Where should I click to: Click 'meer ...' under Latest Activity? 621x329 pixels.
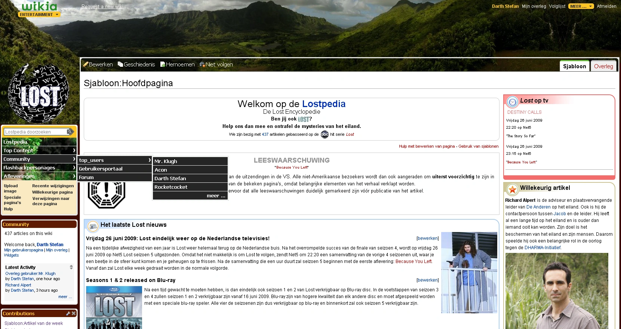65,297
